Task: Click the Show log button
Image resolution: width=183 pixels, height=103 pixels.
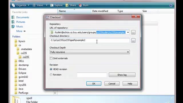Action: click(122, 75)
